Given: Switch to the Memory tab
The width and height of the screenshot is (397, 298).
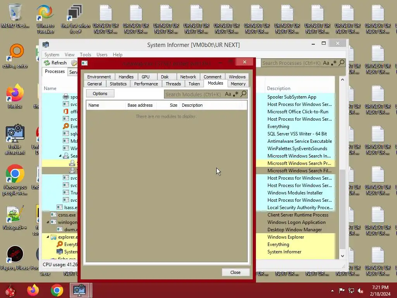Looking at the screenshot, I should point(238,84).
